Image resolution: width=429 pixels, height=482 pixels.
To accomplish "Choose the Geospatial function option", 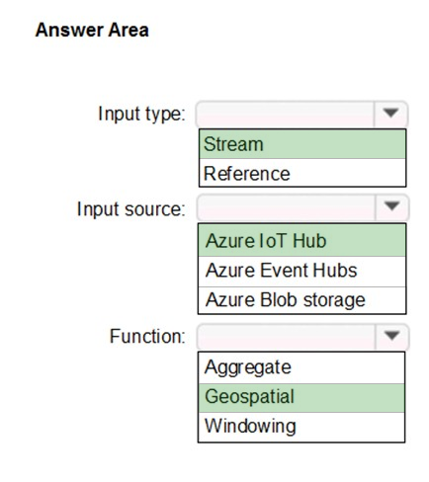I will 301,397.
